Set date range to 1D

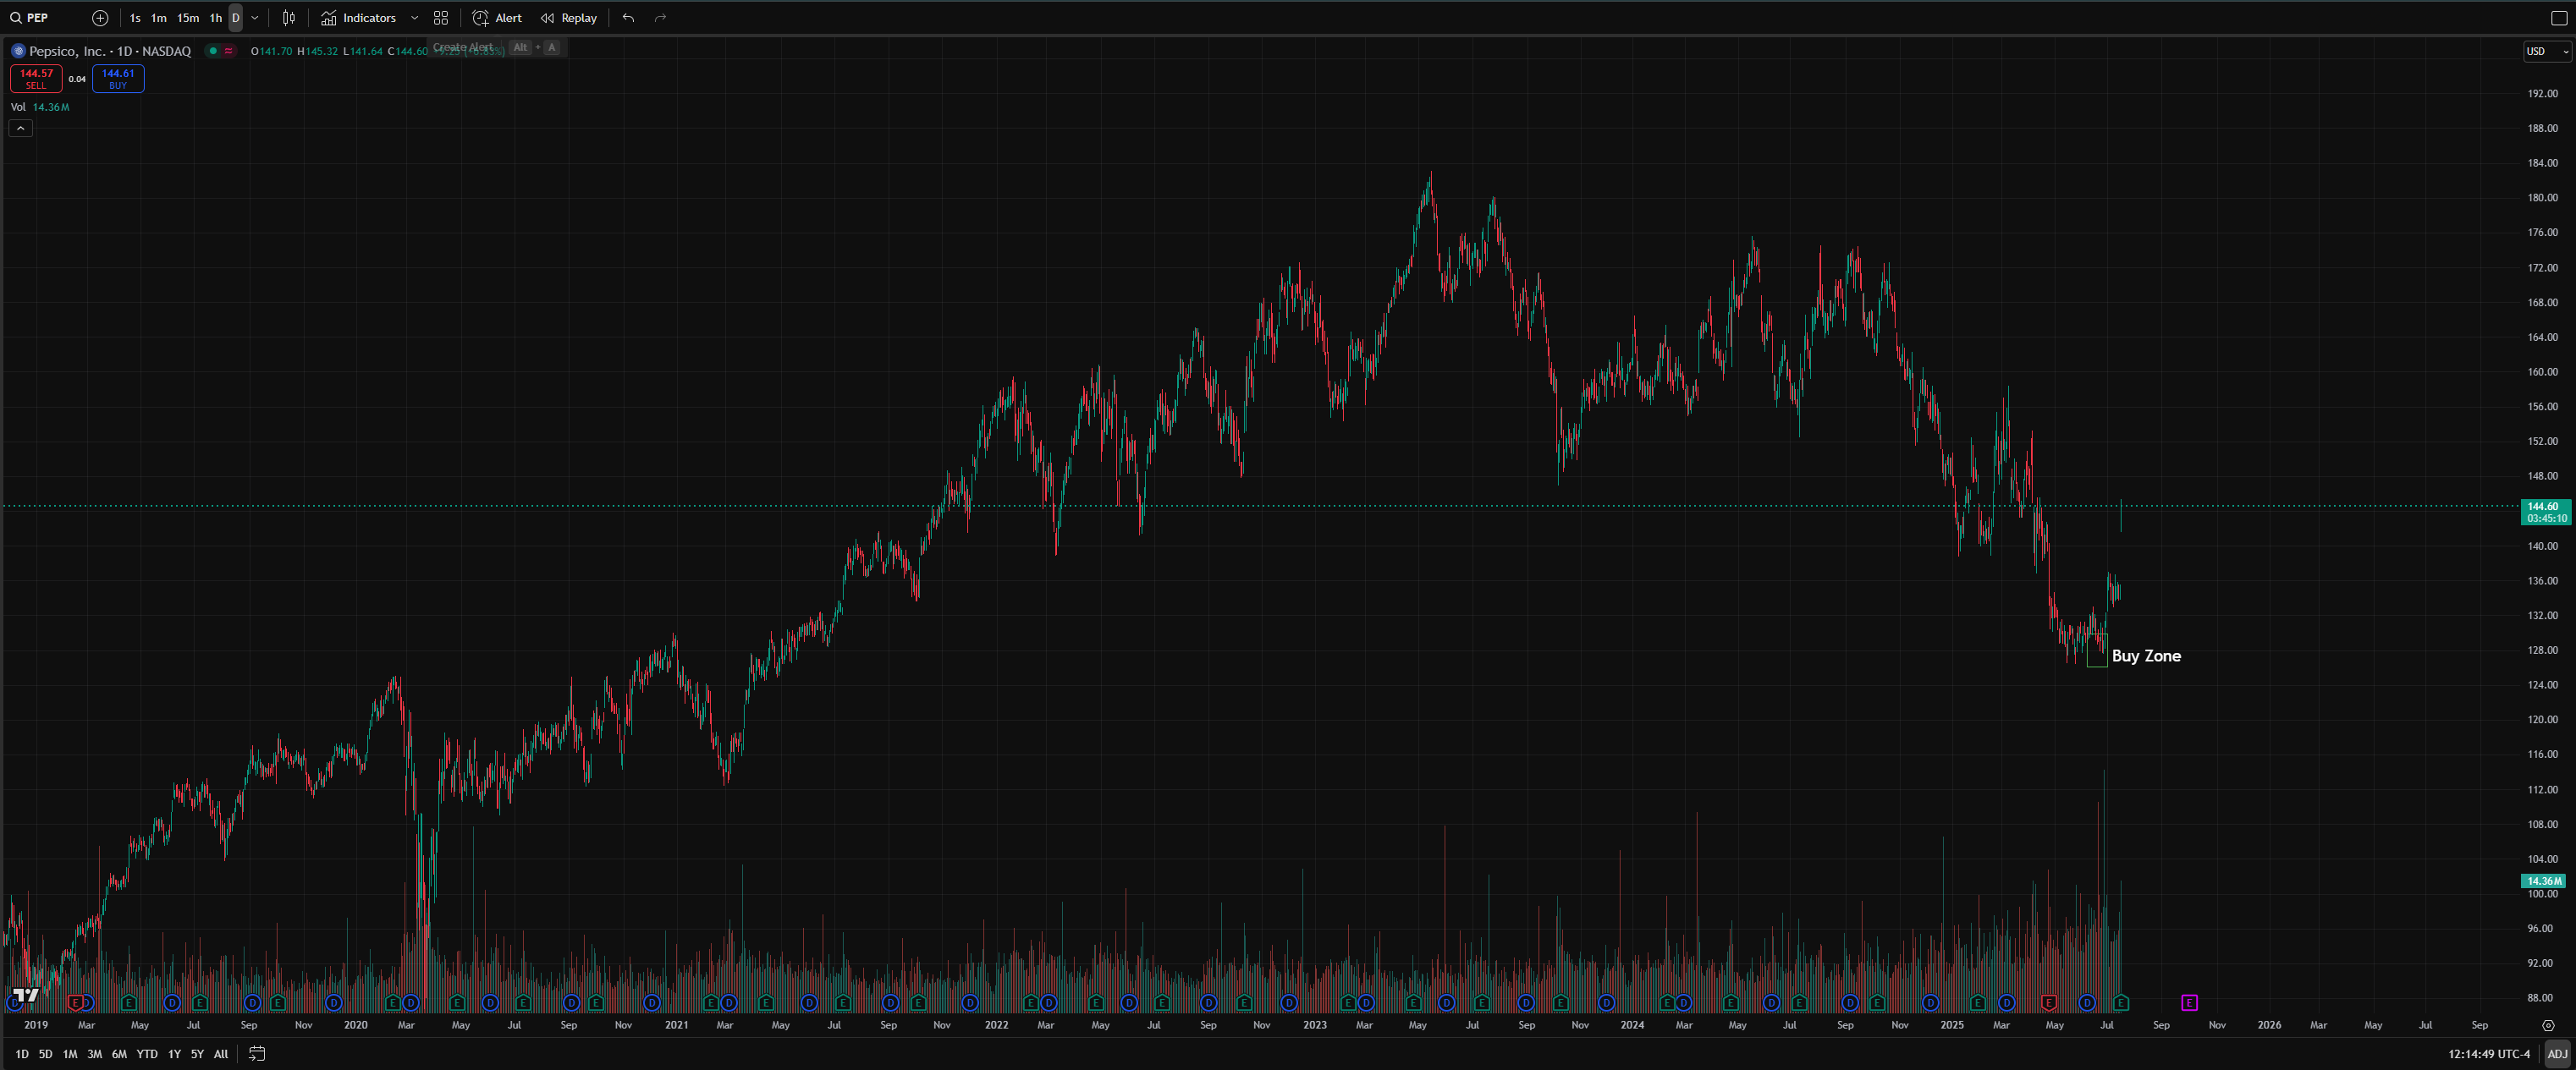point(22,1054)
